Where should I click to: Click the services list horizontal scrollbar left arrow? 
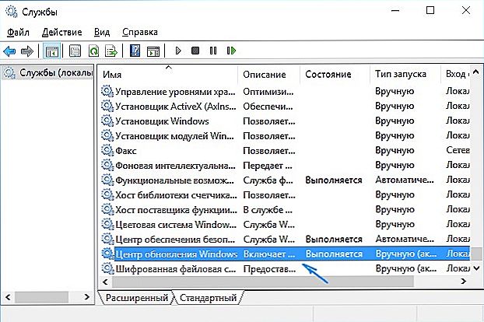tap(105, 282)
